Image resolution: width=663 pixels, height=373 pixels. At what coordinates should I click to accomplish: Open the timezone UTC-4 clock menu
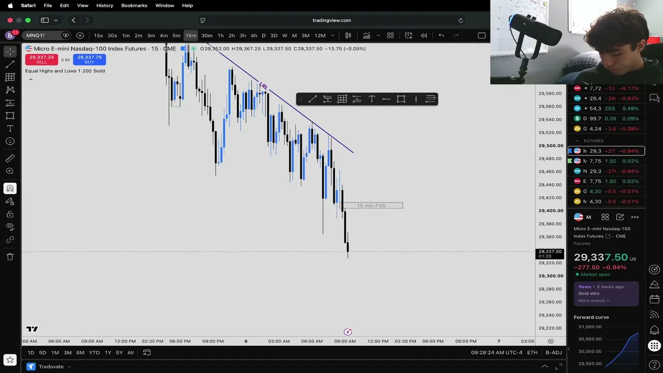(x=497, y=353)
